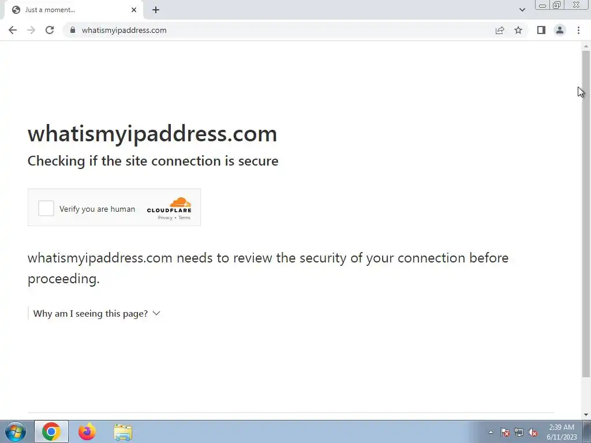The image size is (591, 443).
Task: Open File Explorer from the taskbar
Action: pyautogui.click(x=123, y=431)
